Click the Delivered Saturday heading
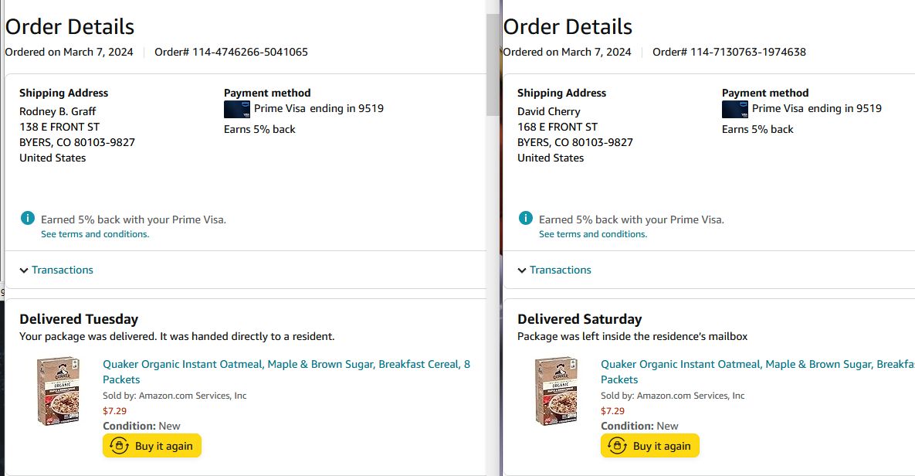 (579, 319)
